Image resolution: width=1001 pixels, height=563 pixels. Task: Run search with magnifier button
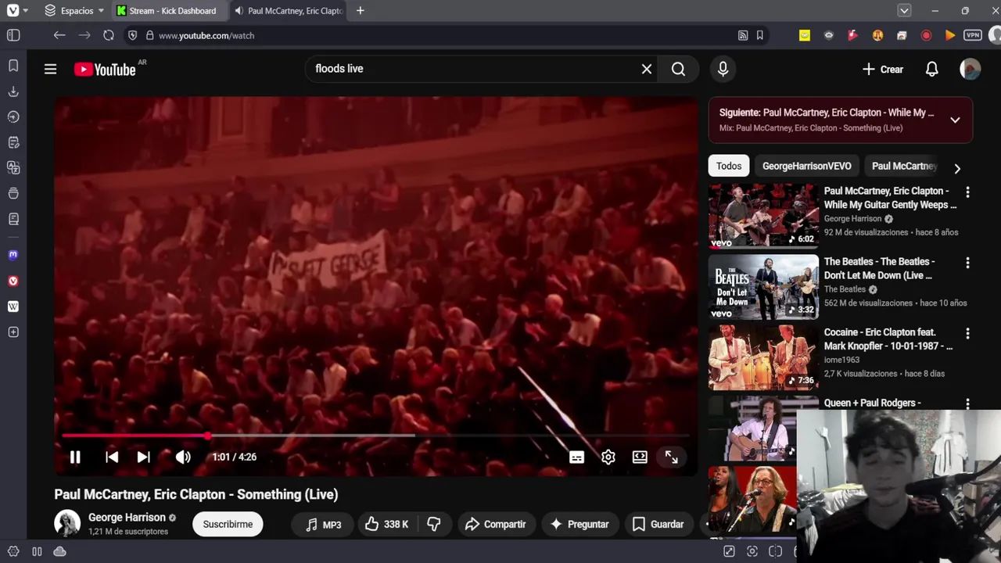coord(678,69)
